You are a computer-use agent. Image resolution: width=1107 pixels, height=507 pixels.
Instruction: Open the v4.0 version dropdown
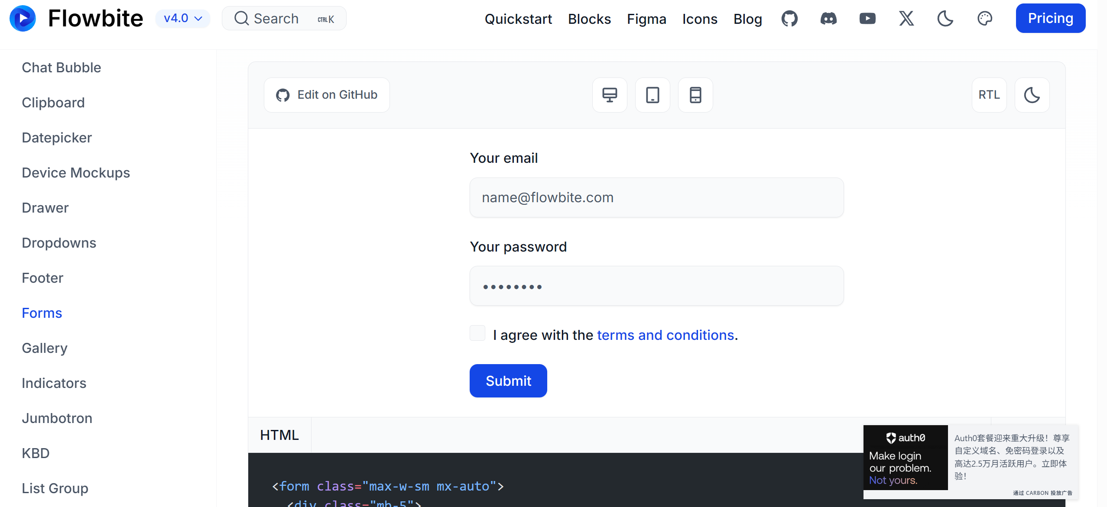pos(183,19)
